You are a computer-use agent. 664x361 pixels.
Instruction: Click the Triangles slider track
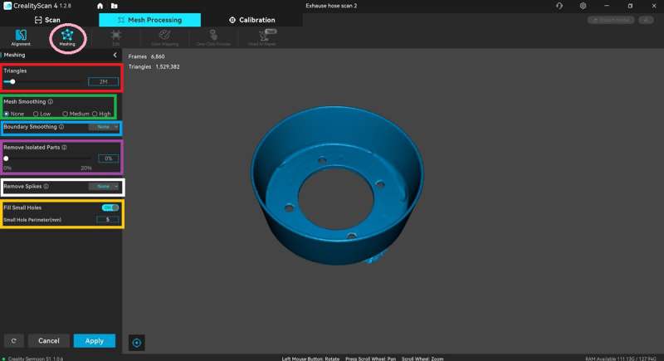[x=50, y=82]
